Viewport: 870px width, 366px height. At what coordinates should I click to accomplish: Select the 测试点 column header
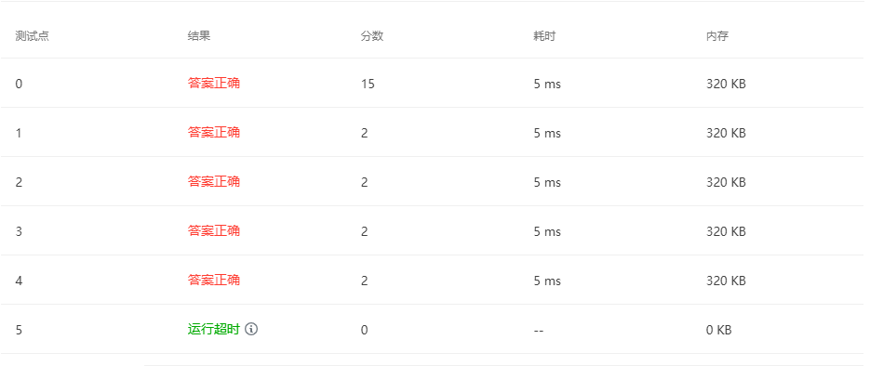click(x=32, y=36)
